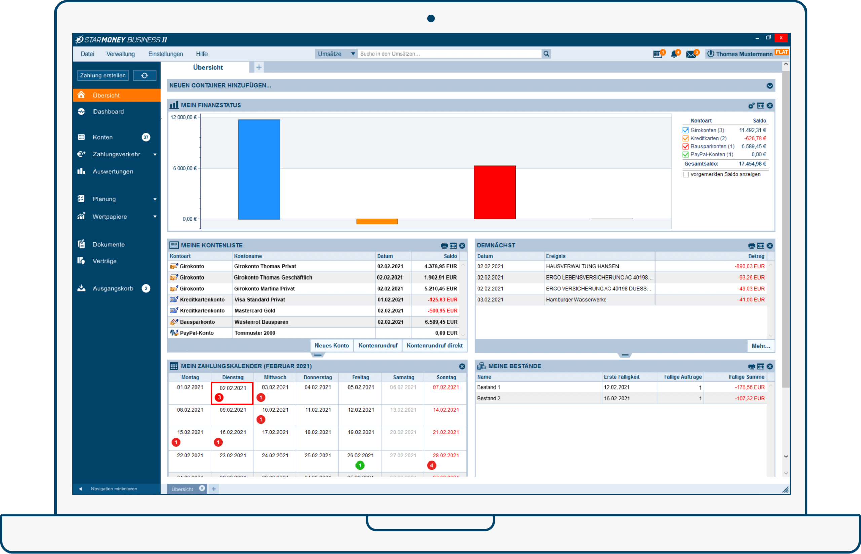This screenshot has height=554, width=861.
Task: Click the refresh icon next to Zahlung erstellen
Action: [144, 76]
